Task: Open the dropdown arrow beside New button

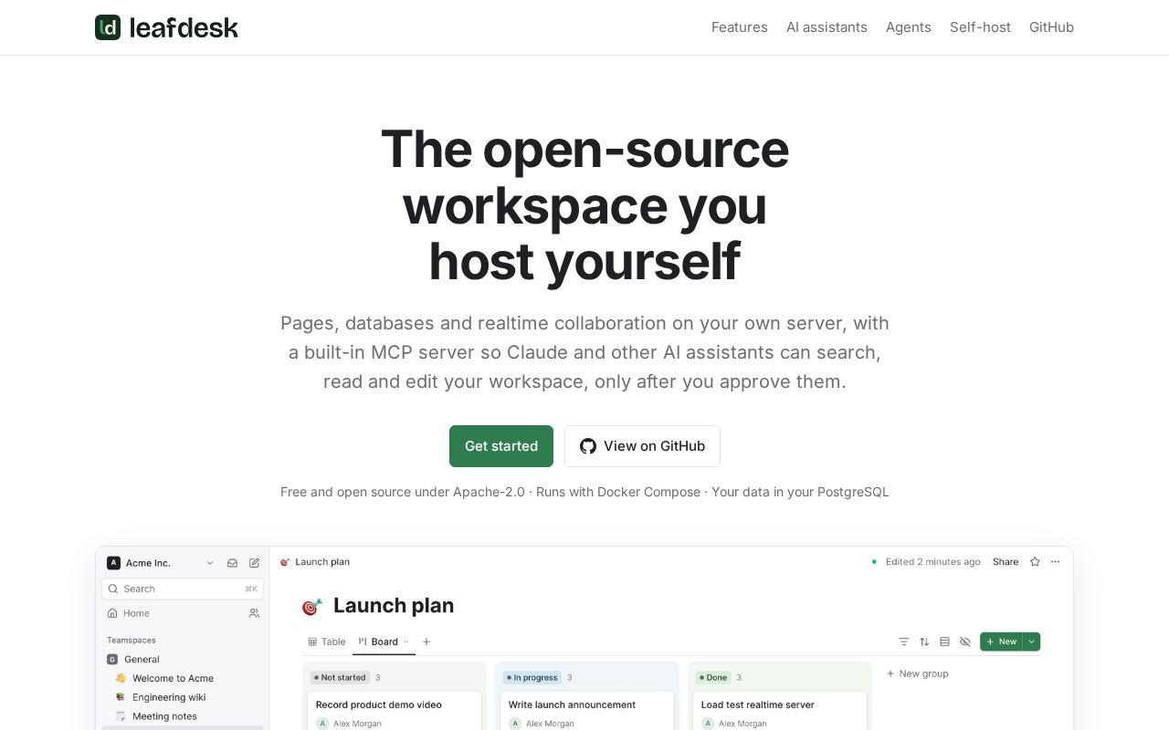Action: click(x=1032, y=641)
